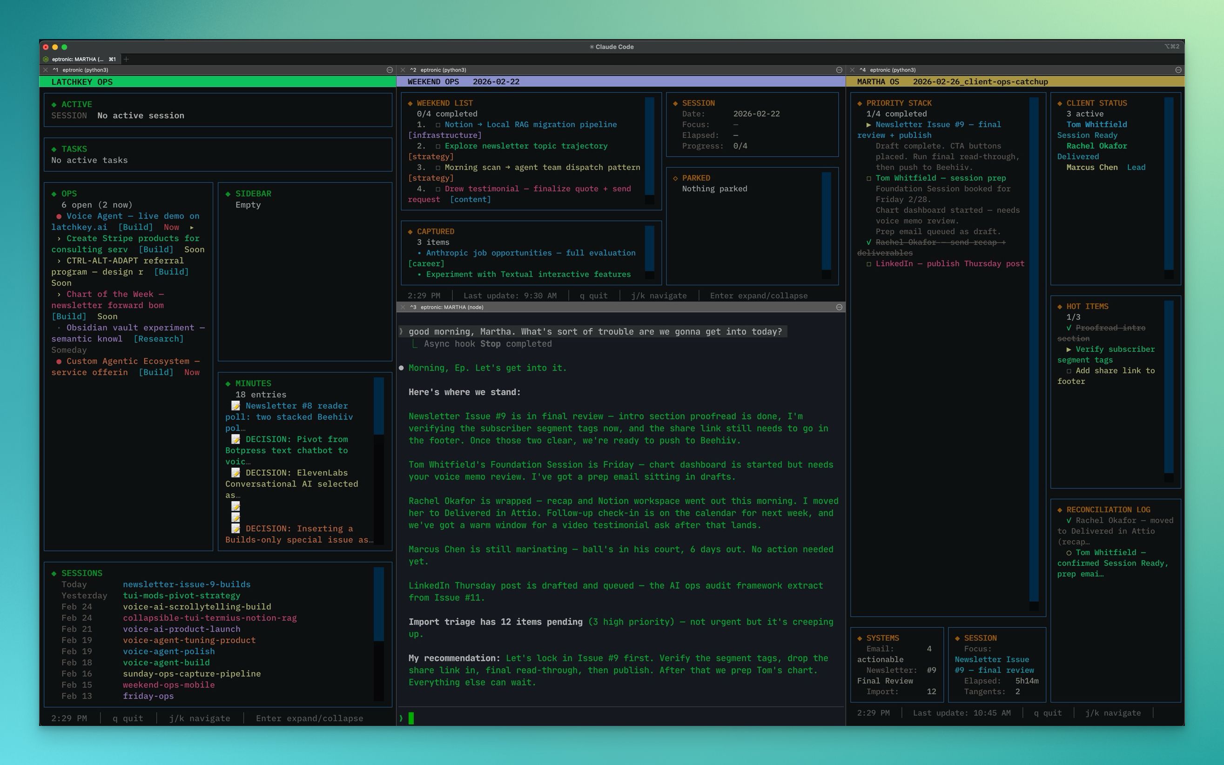Close the ^2 eptronic python3 pane

coord(403,70)
